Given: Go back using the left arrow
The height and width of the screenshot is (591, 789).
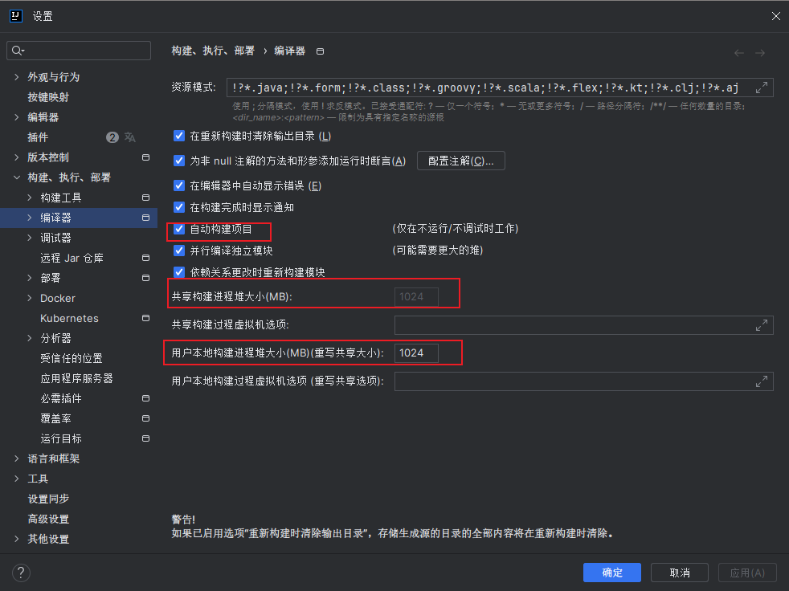Looking at the screenshot, I should (739, 53).
